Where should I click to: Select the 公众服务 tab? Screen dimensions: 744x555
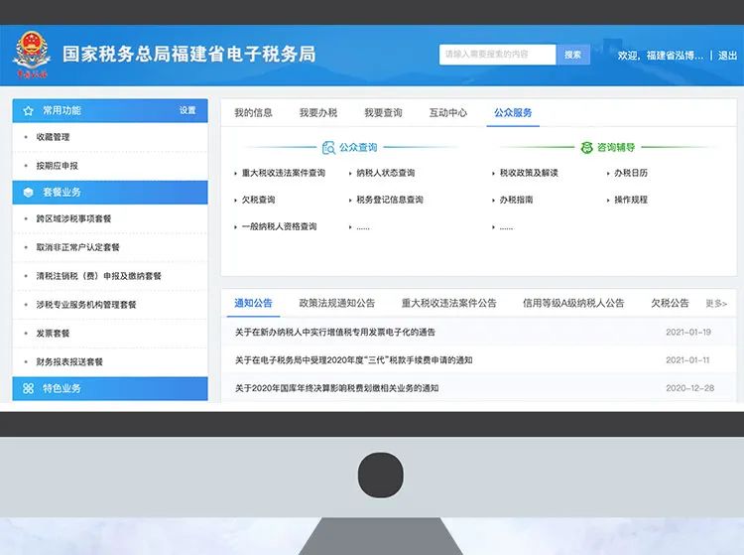click(513, 113)
